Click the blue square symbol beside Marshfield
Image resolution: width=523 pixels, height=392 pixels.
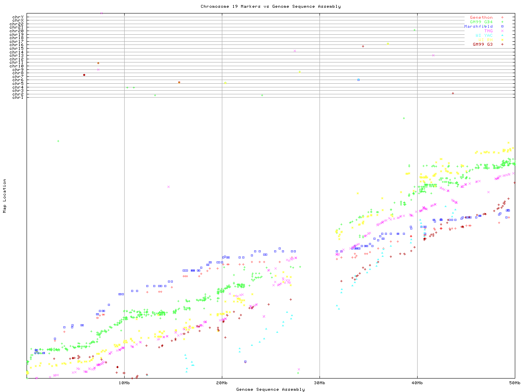502,27
